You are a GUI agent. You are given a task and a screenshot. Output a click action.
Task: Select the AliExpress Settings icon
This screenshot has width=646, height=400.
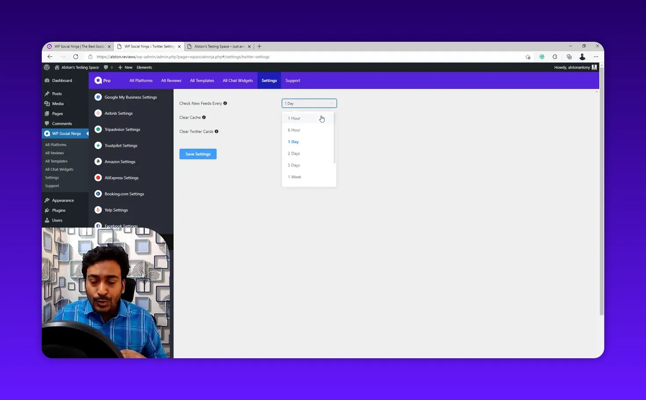tap(98, 177)
